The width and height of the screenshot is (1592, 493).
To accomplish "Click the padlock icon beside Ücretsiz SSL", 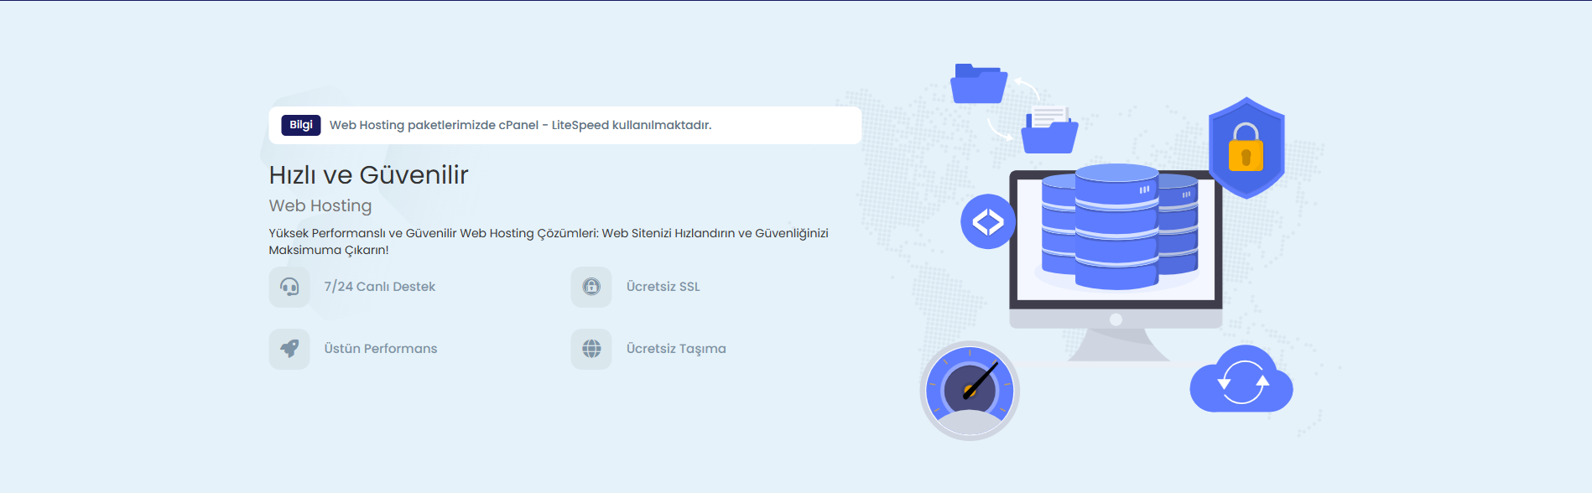I will (x=591, y=287).
